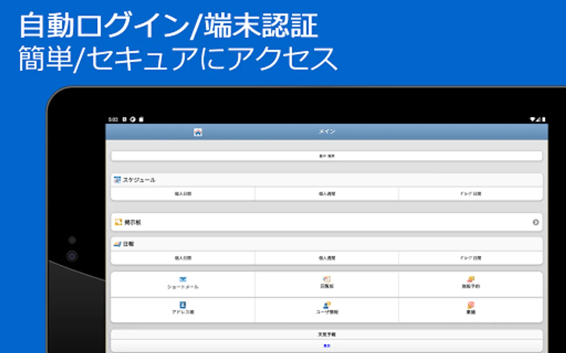Select グループ日間 under 日報

tap(471, 258)
